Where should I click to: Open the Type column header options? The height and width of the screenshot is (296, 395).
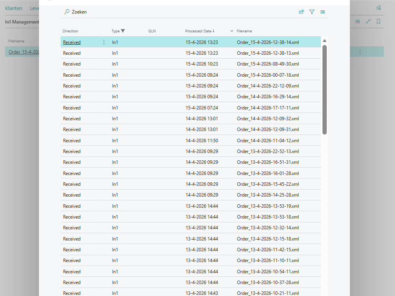[x=116, y=31]
